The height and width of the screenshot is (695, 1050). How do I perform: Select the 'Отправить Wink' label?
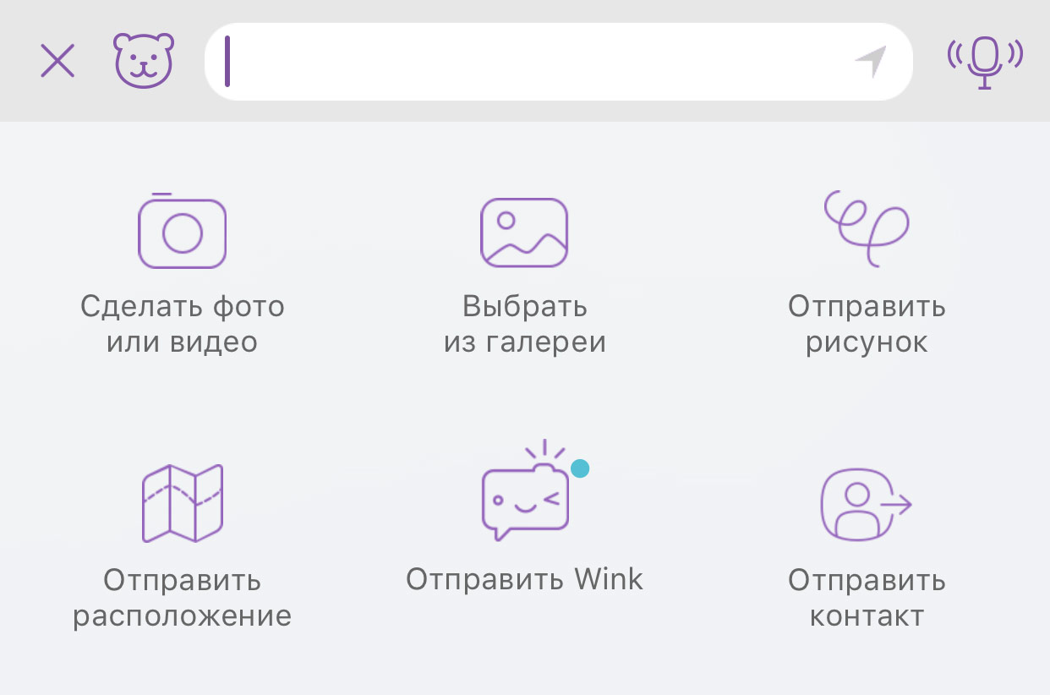[525, 579]
